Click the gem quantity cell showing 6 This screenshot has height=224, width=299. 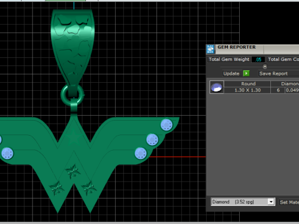(x=278, y=90)
